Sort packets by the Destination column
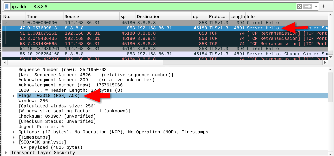 [x=164, y=16]
